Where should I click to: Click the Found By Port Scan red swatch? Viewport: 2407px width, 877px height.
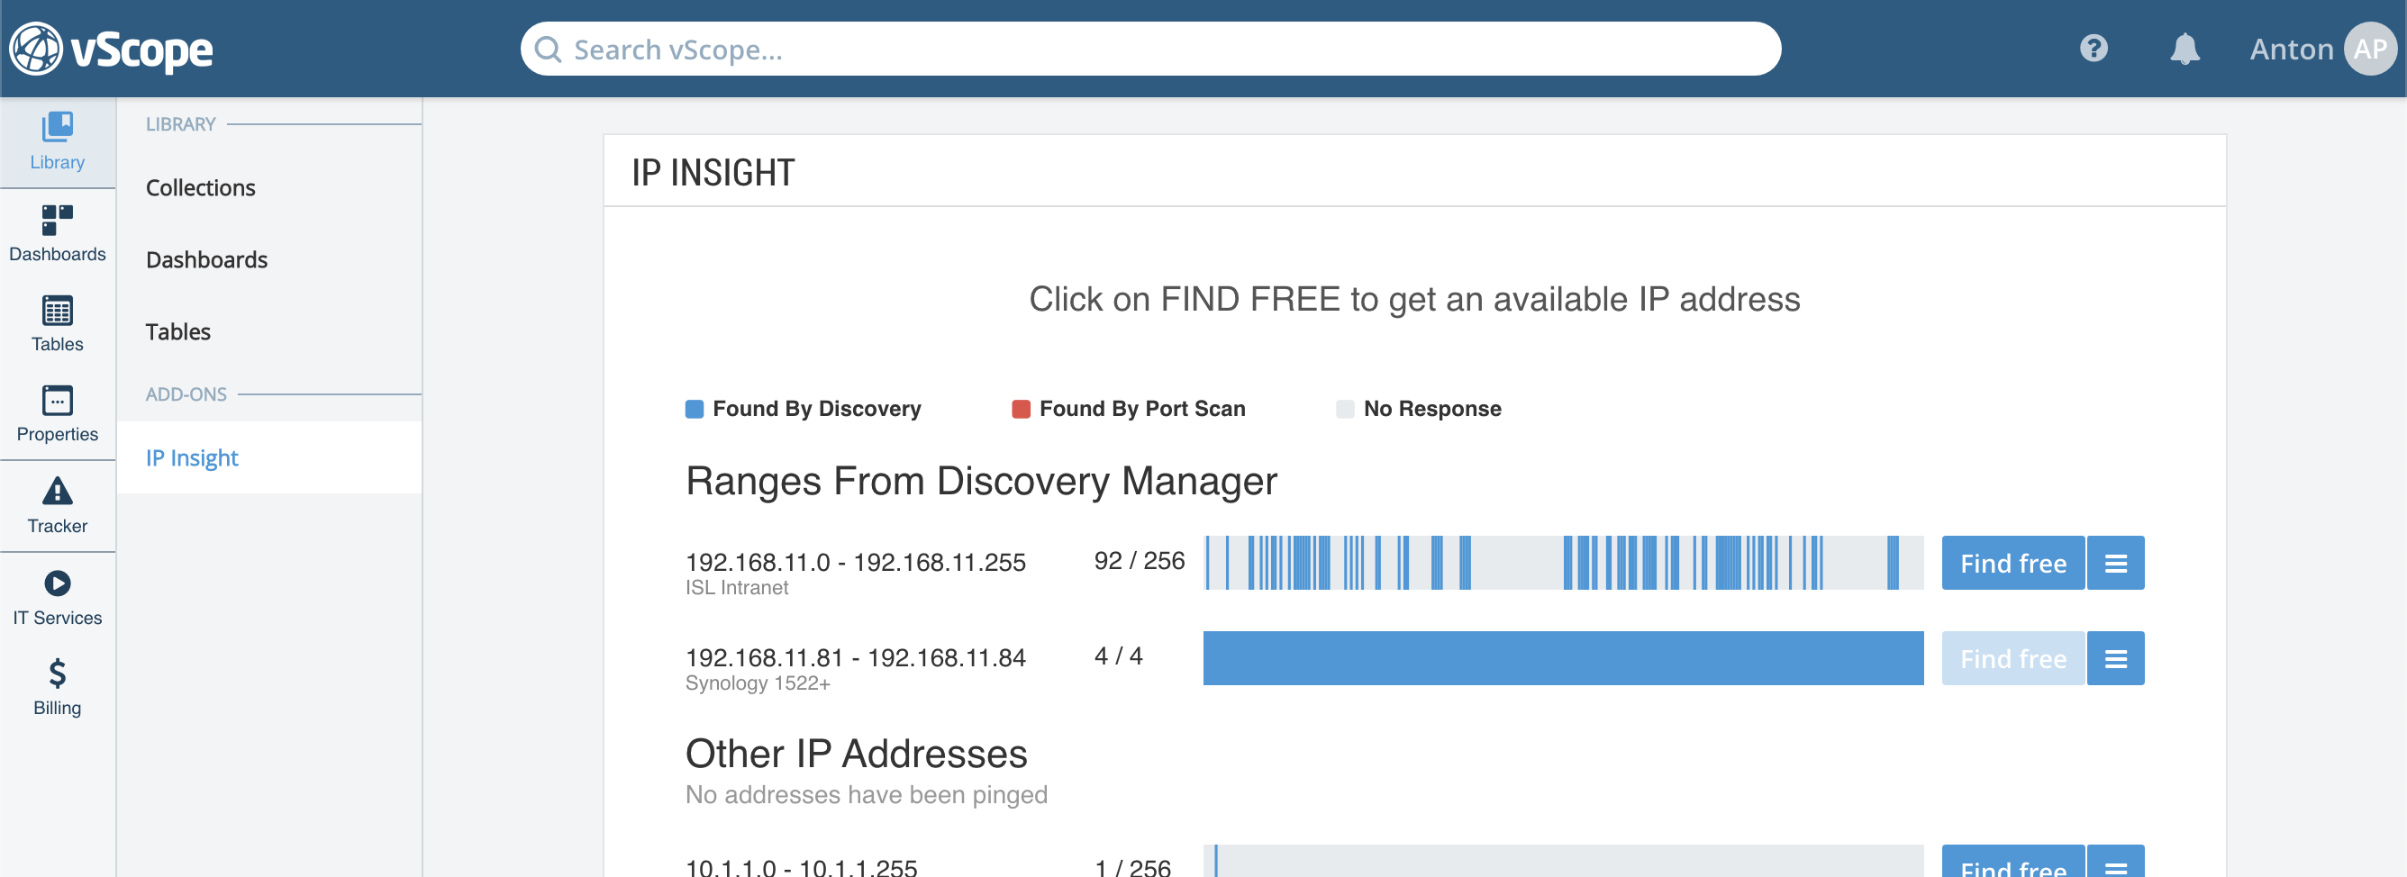coord(1022,409)
